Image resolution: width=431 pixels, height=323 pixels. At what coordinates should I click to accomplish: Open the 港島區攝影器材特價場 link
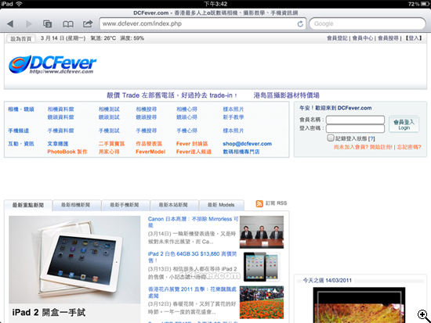(x=286, y=95)
